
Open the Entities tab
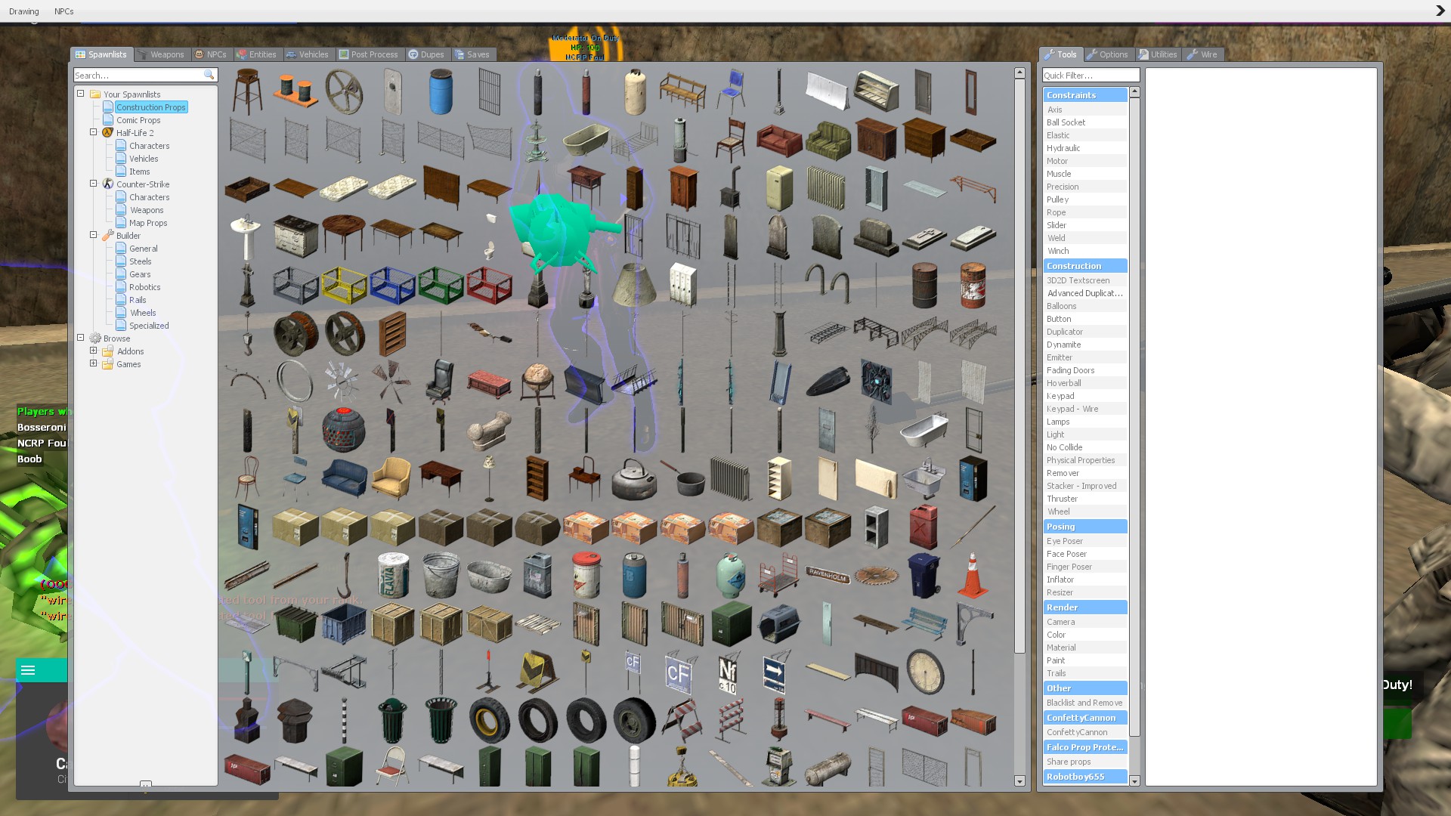click(256, 54)
